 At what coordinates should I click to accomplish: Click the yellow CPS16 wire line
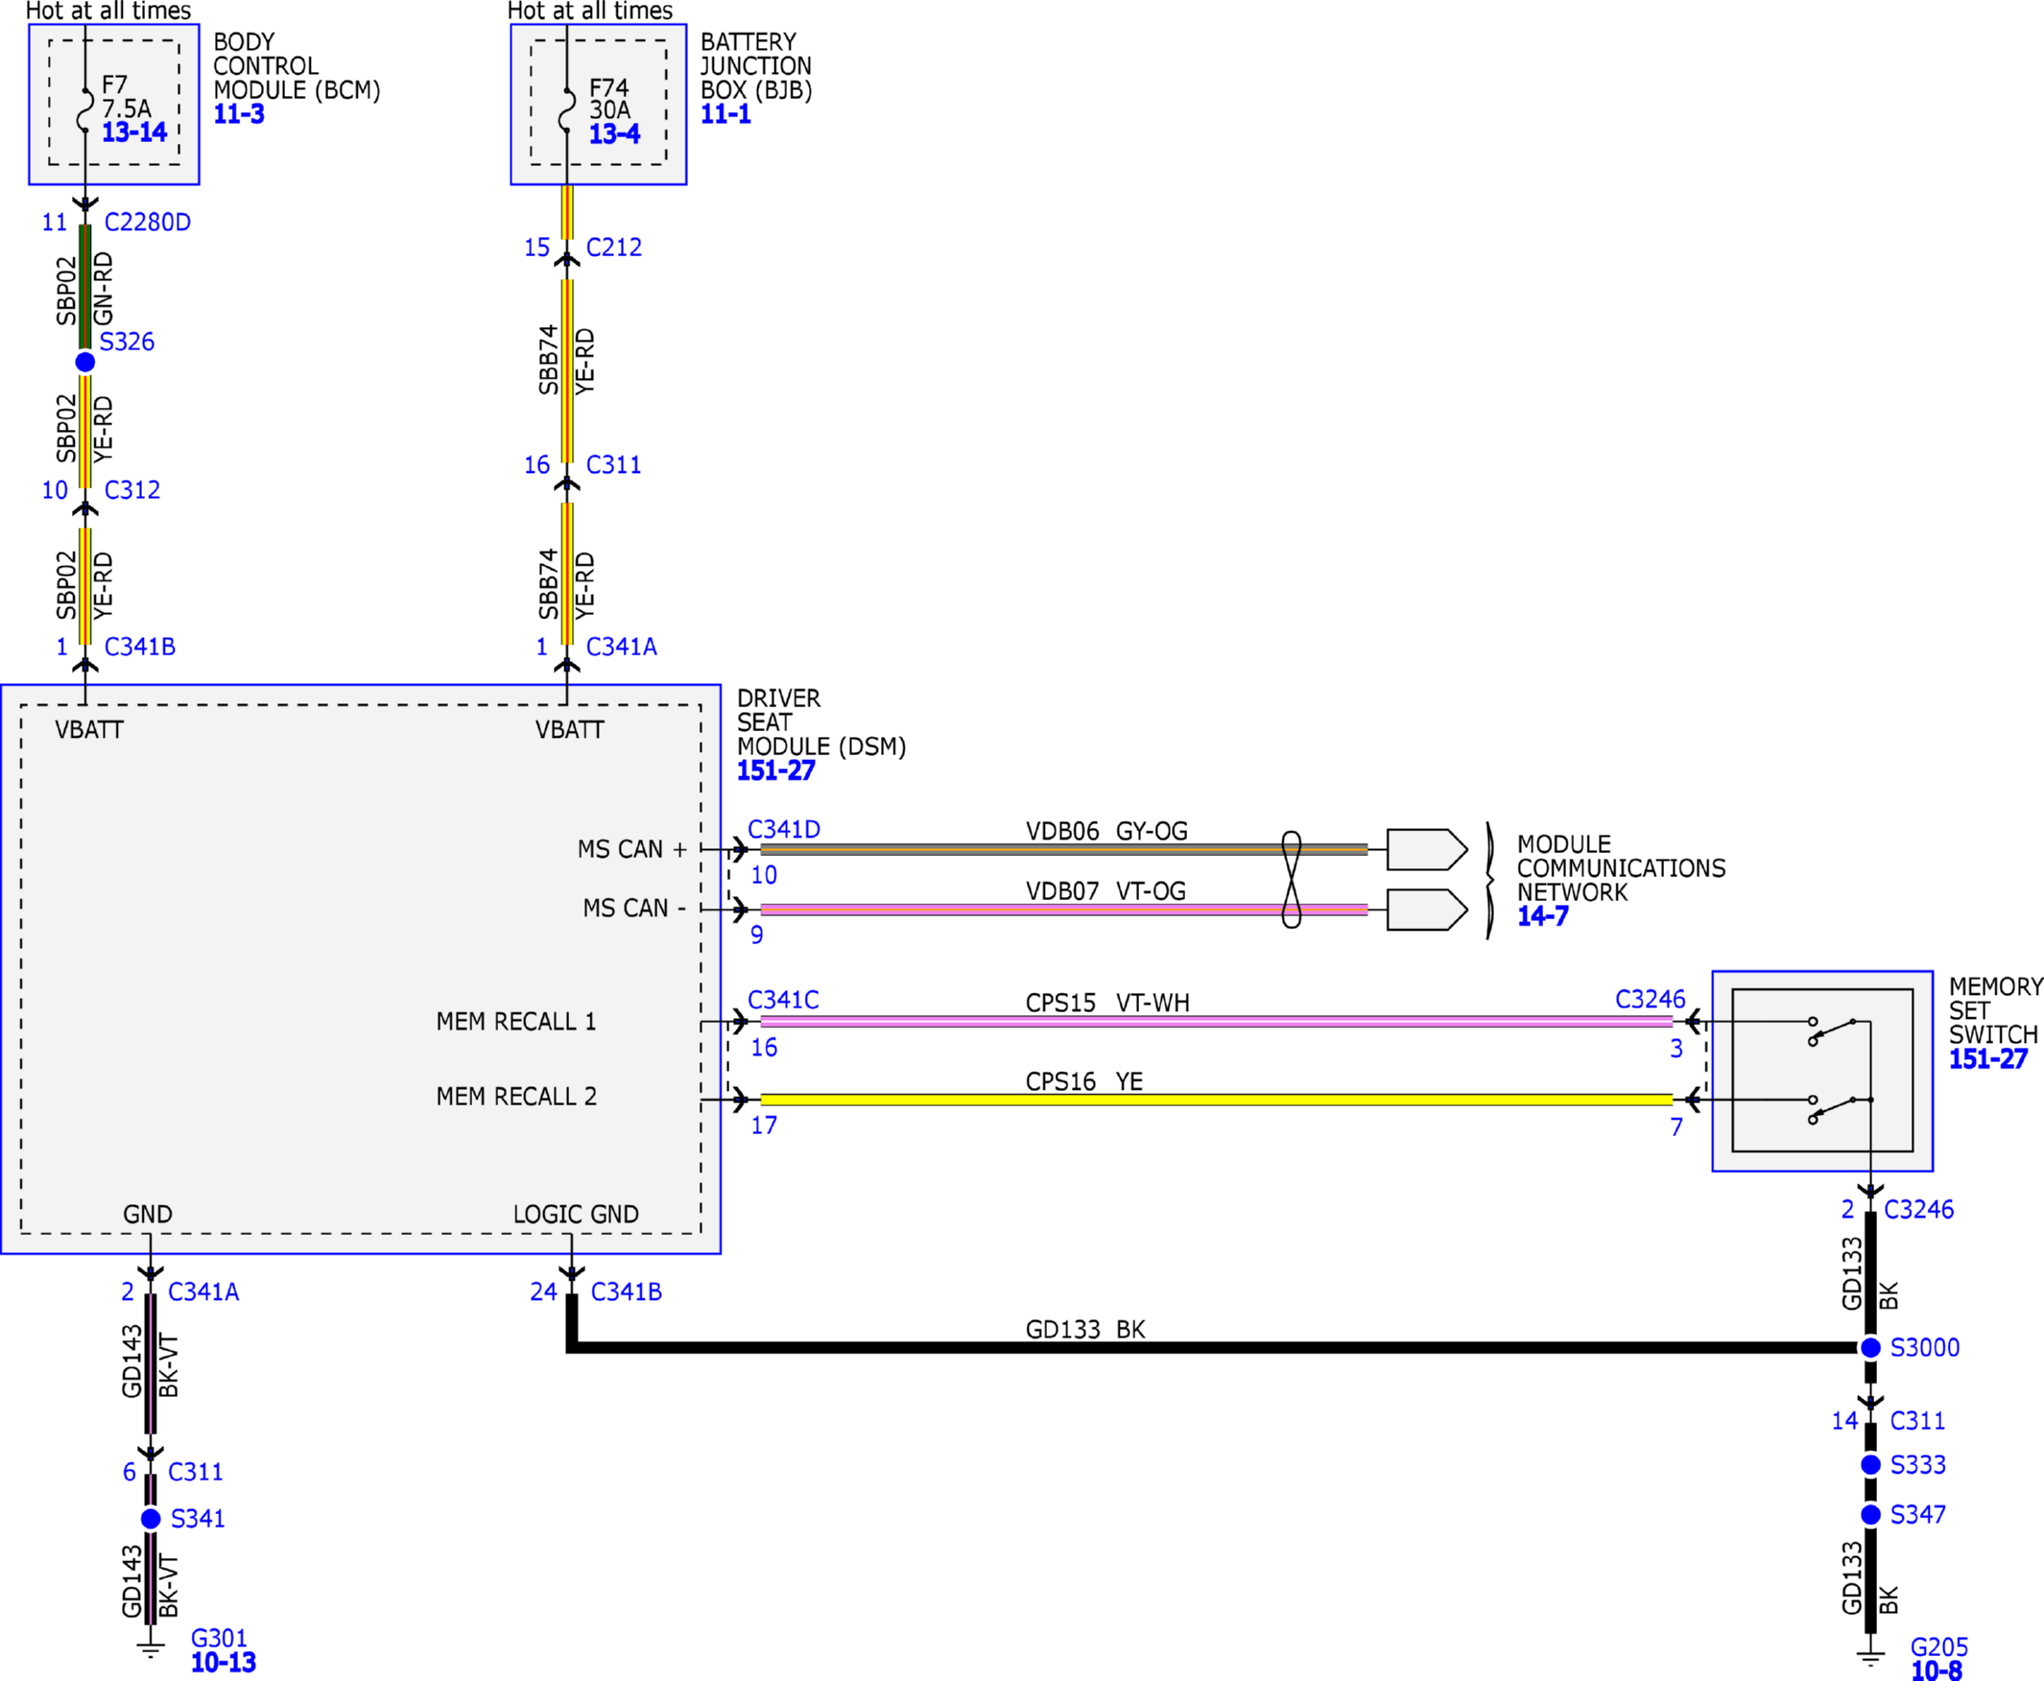tap(1216, 1100)
